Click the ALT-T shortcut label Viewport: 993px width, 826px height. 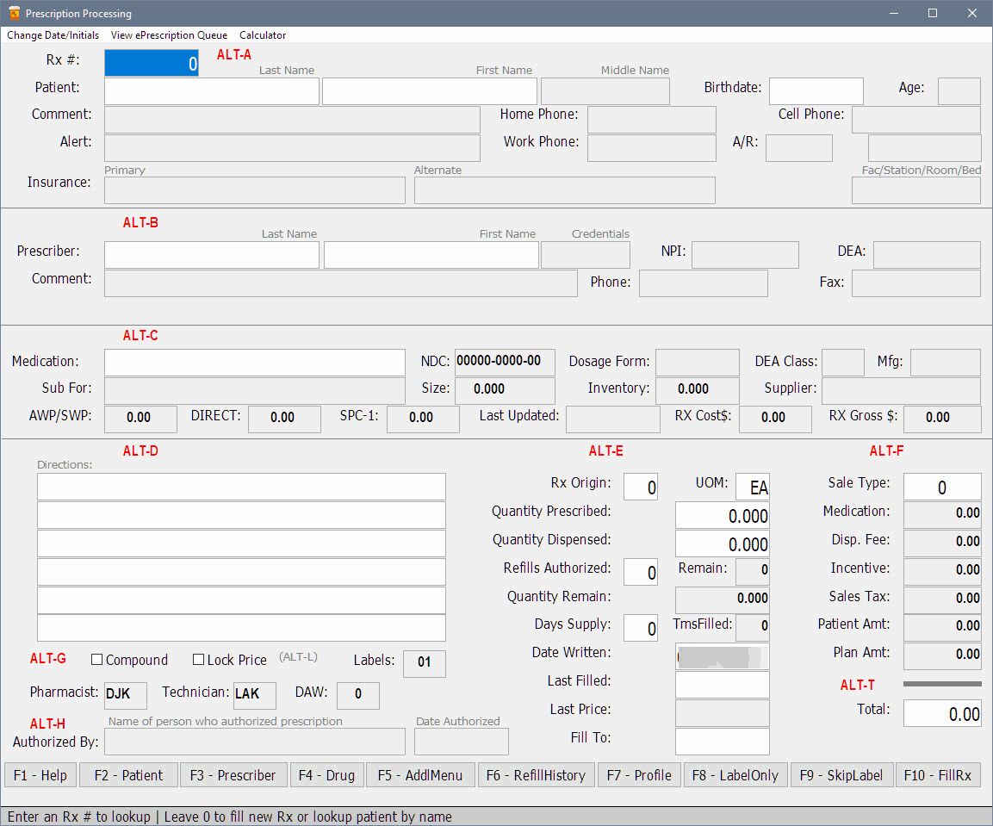pyautogui.click(x=858, y=685)
